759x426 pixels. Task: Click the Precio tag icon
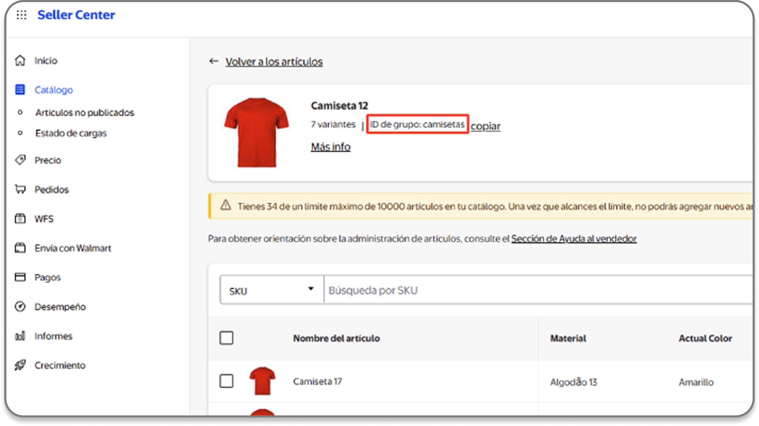point(20,160)
